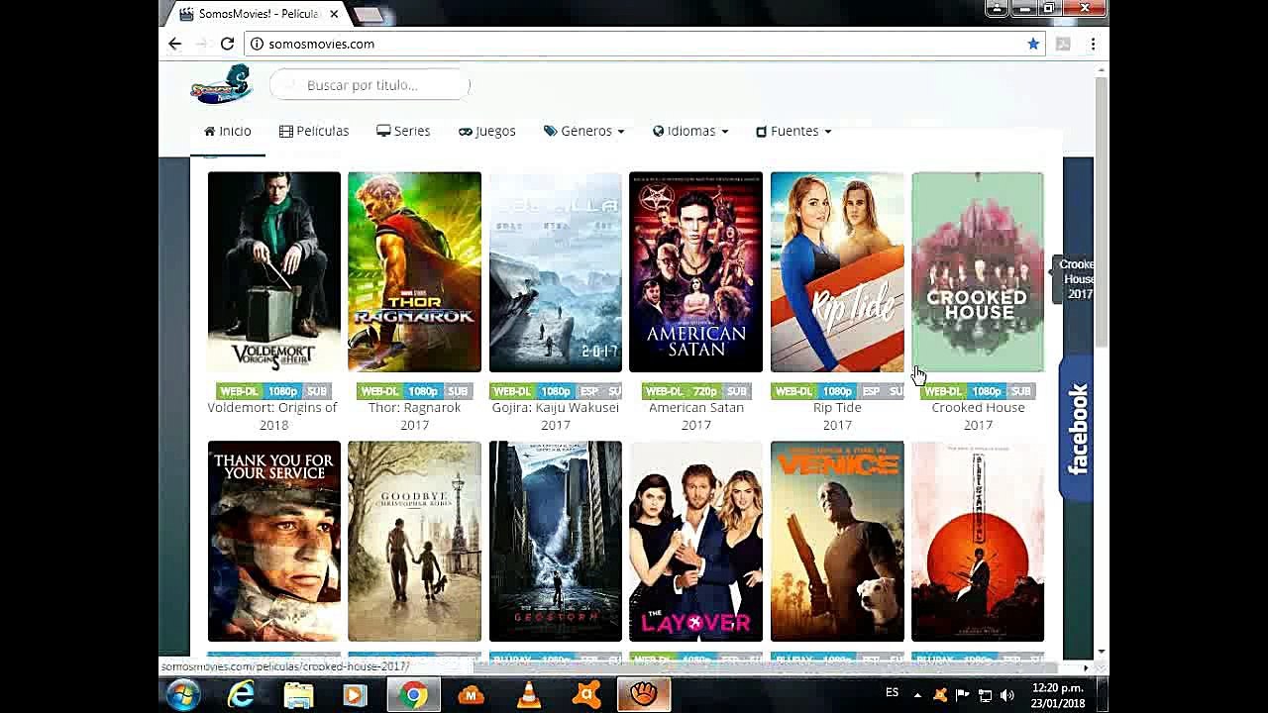Viewport: 1268px width, 713px height.
Task: Click the network tray icon
Action: (985, 695)
